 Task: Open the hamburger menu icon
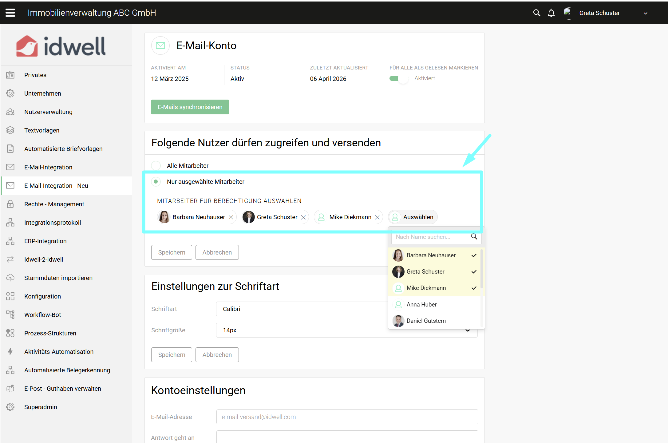pos(10,13)
